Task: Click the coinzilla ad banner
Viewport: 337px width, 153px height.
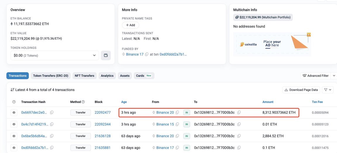Action: pyautogui.click(x=272, y=44)
